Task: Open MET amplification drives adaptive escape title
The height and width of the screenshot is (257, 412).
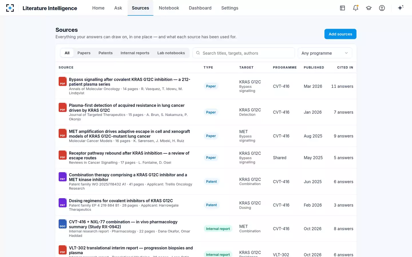Action: (x=129, y=134)
